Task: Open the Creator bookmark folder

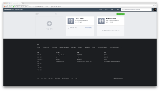Action: pyautogui.click(x=27, y=7)
